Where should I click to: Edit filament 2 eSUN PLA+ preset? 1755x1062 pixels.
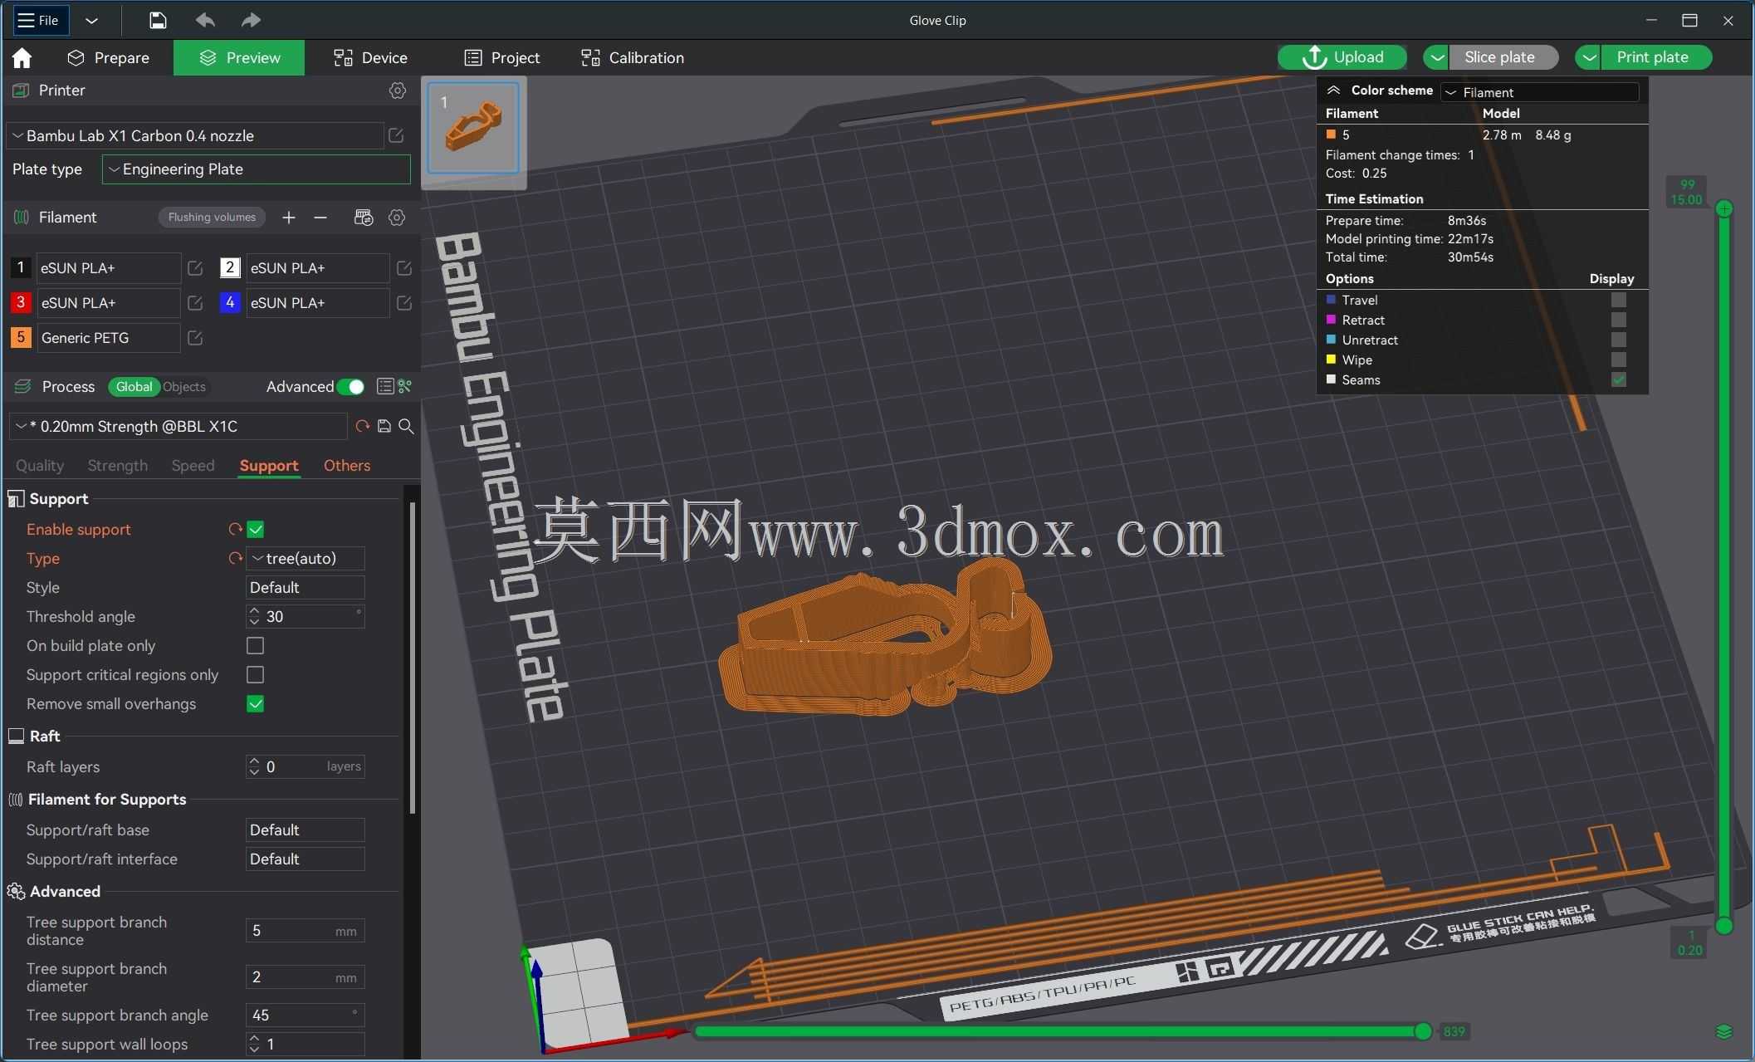tap(404, 268)
